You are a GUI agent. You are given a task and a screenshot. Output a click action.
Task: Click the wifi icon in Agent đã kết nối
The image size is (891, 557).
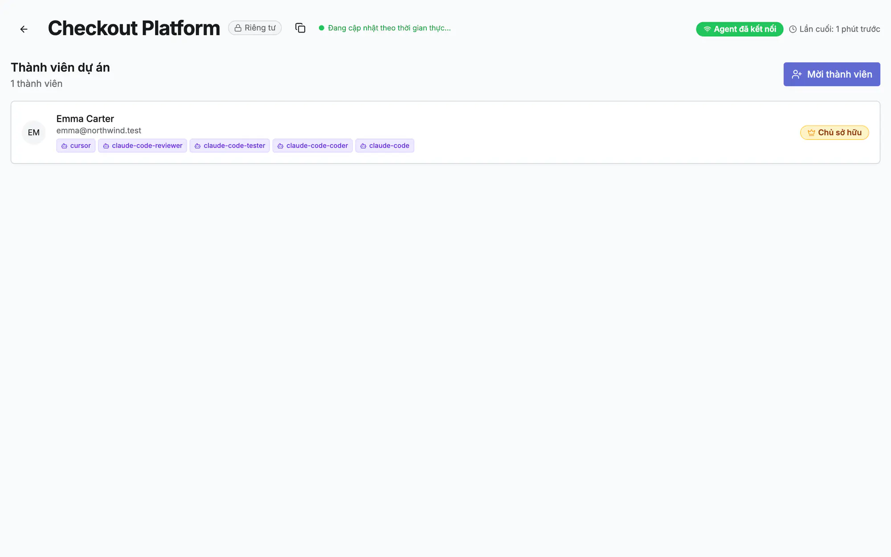(x=707, y=29)
